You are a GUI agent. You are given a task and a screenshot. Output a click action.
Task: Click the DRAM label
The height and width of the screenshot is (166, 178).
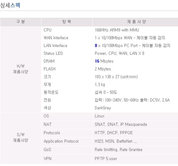tap(49, 61)
